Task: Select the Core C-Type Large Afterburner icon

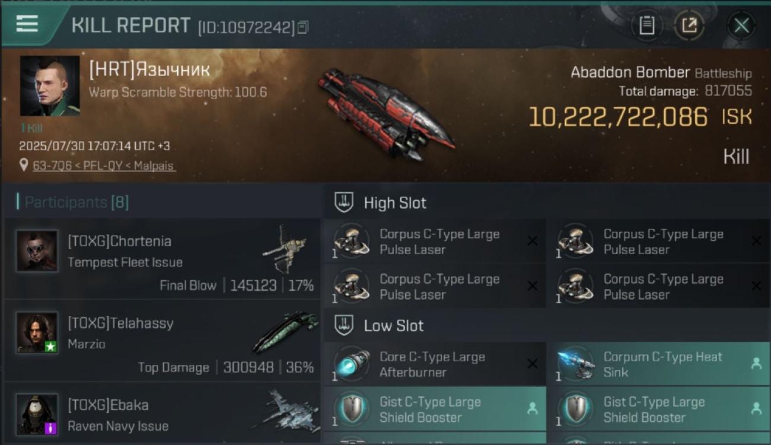Action: (351, 364)
